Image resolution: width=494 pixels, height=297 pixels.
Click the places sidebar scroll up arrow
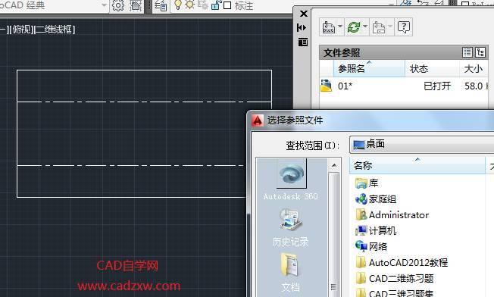(x=334, y=165)
